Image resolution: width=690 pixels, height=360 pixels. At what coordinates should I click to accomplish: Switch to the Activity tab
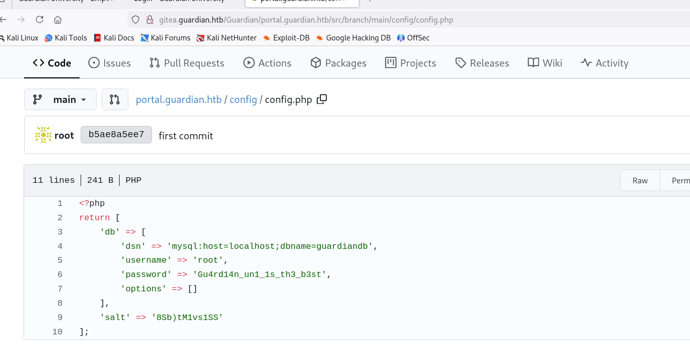pyautogui.click(x=604, y=63)
